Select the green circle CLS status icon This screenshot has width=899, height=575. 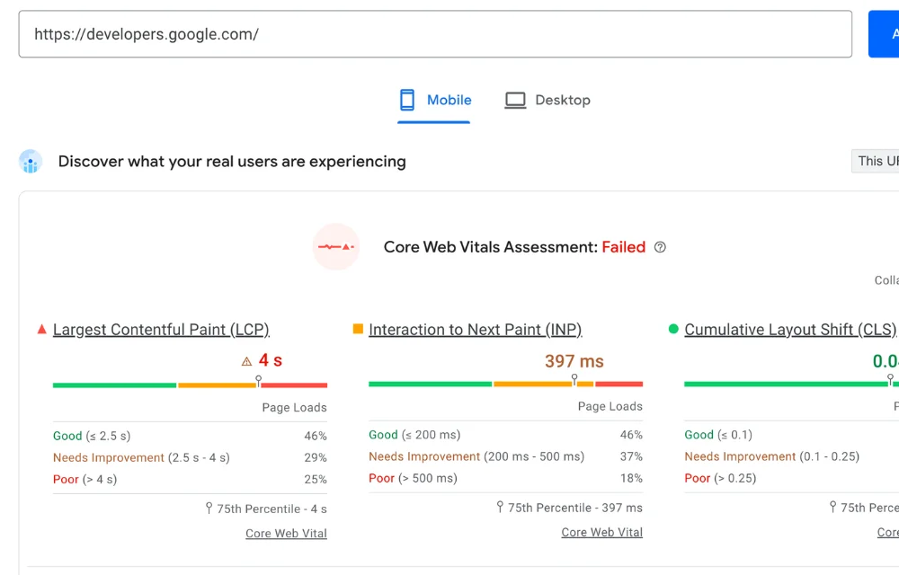coord(672,329)
